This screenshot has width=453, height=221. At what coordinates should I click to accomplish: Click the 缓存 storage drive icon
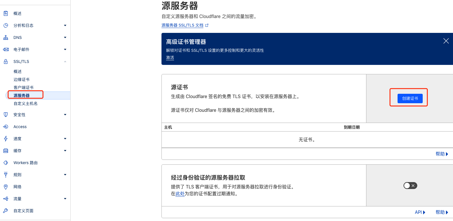tap(6, 151)
